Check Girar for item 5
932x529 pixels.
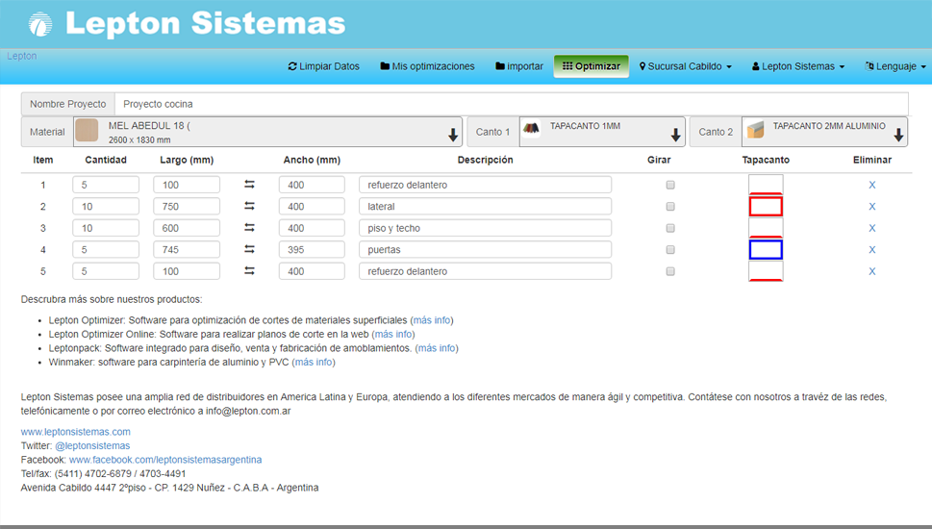[670, 271]
